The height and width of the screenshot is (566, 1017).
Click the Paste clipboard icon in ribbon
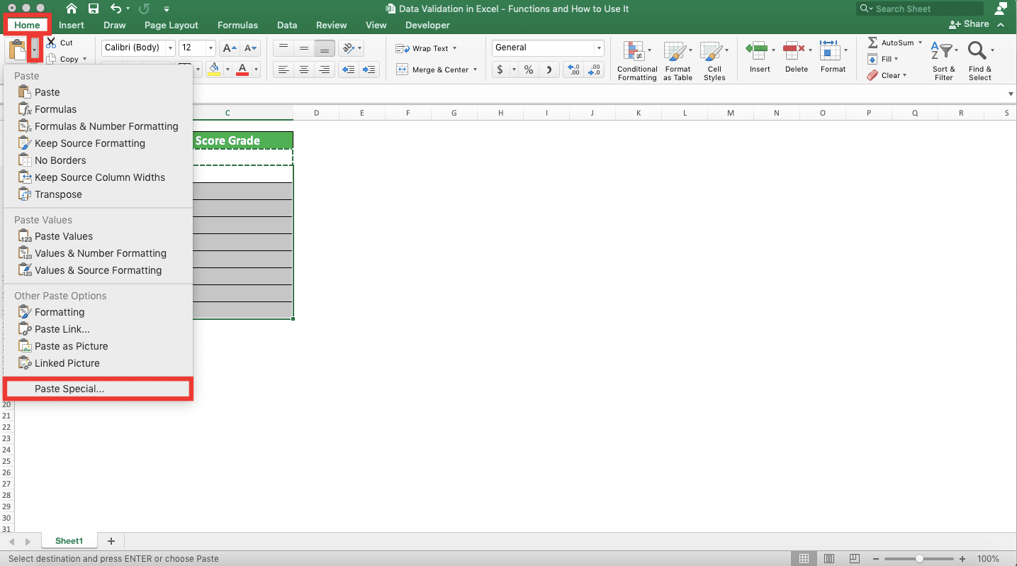[x=18, y=50]
